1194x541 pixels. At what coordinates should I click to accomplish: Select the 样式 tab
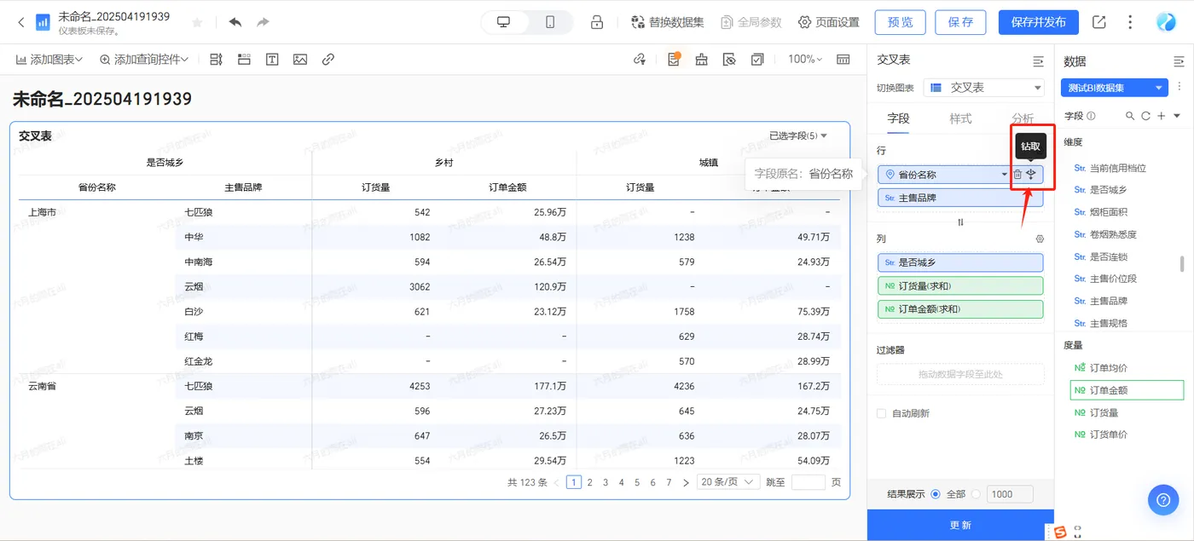tap(960, 118)
